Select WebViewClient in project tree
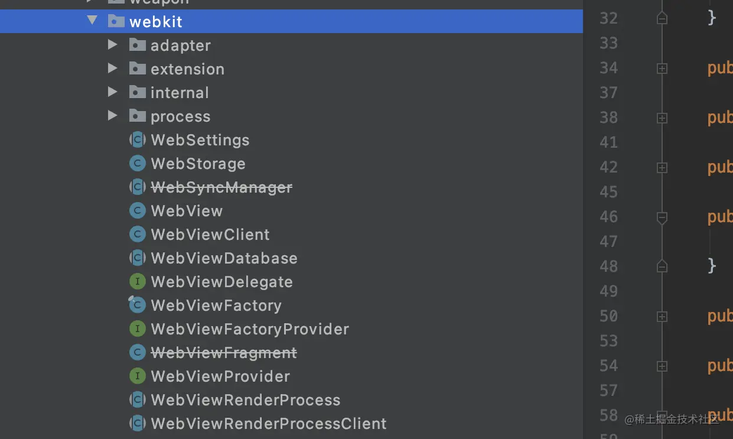This screenshot has height=439, width=733. tap(210, 235)
